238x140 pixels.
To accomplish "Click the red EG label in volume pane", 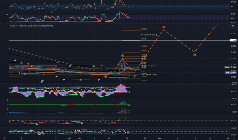I will (x=52, y=12).
